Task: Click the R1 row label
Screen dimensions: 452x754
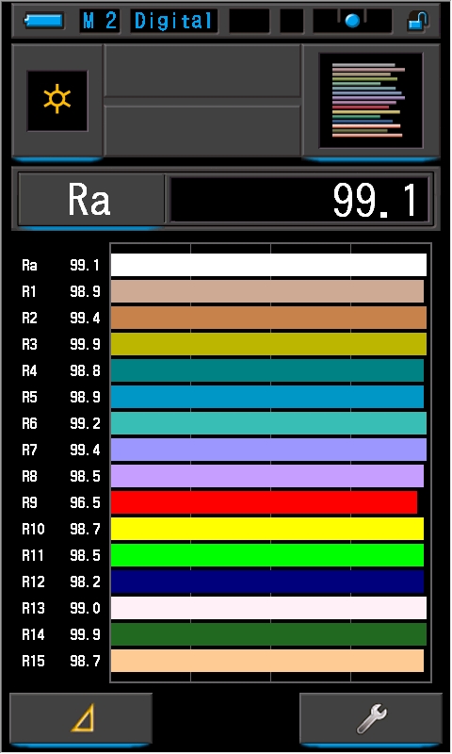Action: pyautogui.click(x=29, y=291)
